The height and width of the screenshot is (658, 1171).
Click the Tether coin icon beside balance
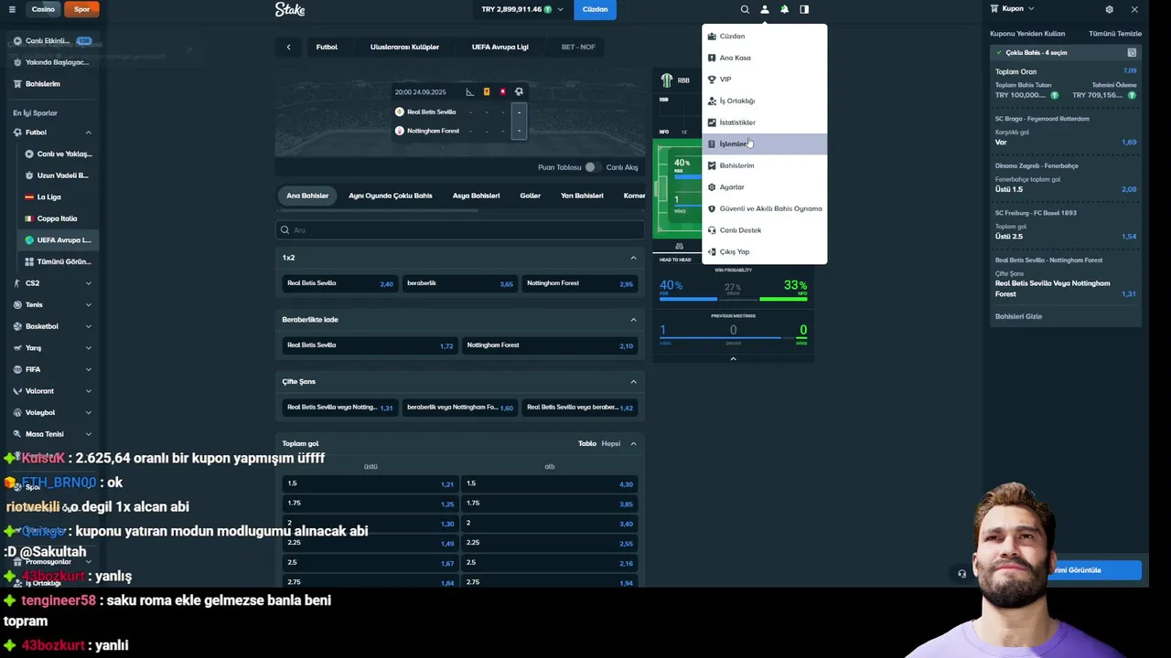[548, 9]
